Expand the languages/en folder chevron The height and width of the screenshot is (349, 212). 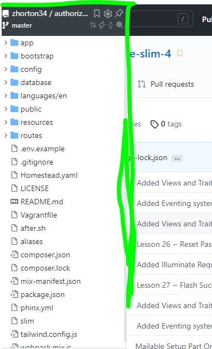[x=6, y=96]
